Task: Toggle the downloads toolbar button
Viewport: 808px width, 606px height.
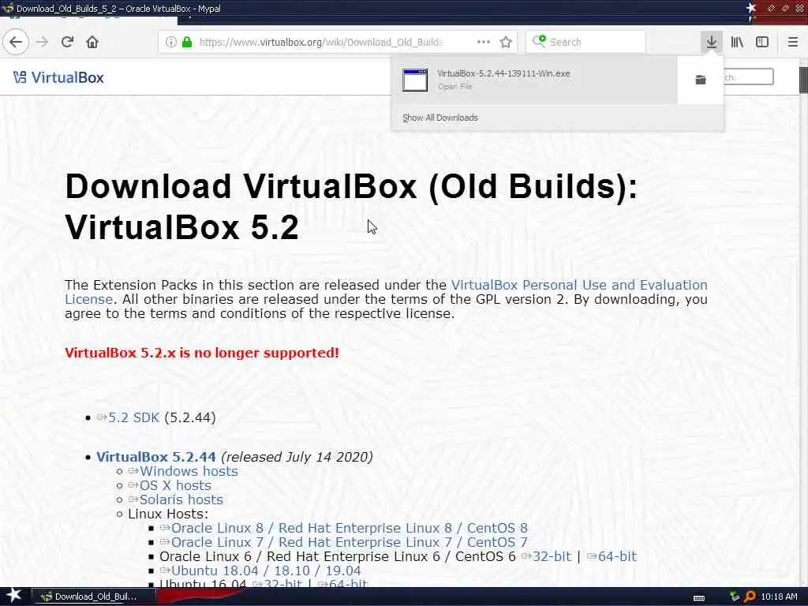Action: (711, 42)
